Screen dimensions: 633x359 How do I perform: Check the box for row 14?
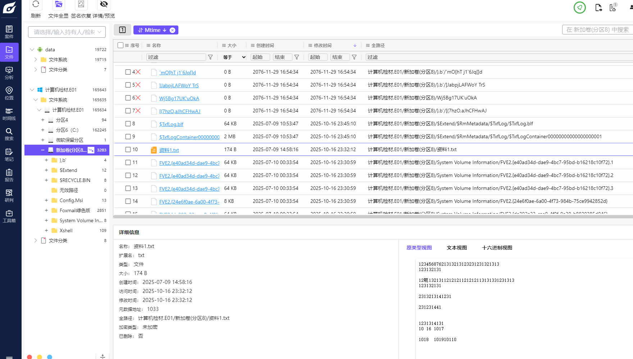point(128,201)
